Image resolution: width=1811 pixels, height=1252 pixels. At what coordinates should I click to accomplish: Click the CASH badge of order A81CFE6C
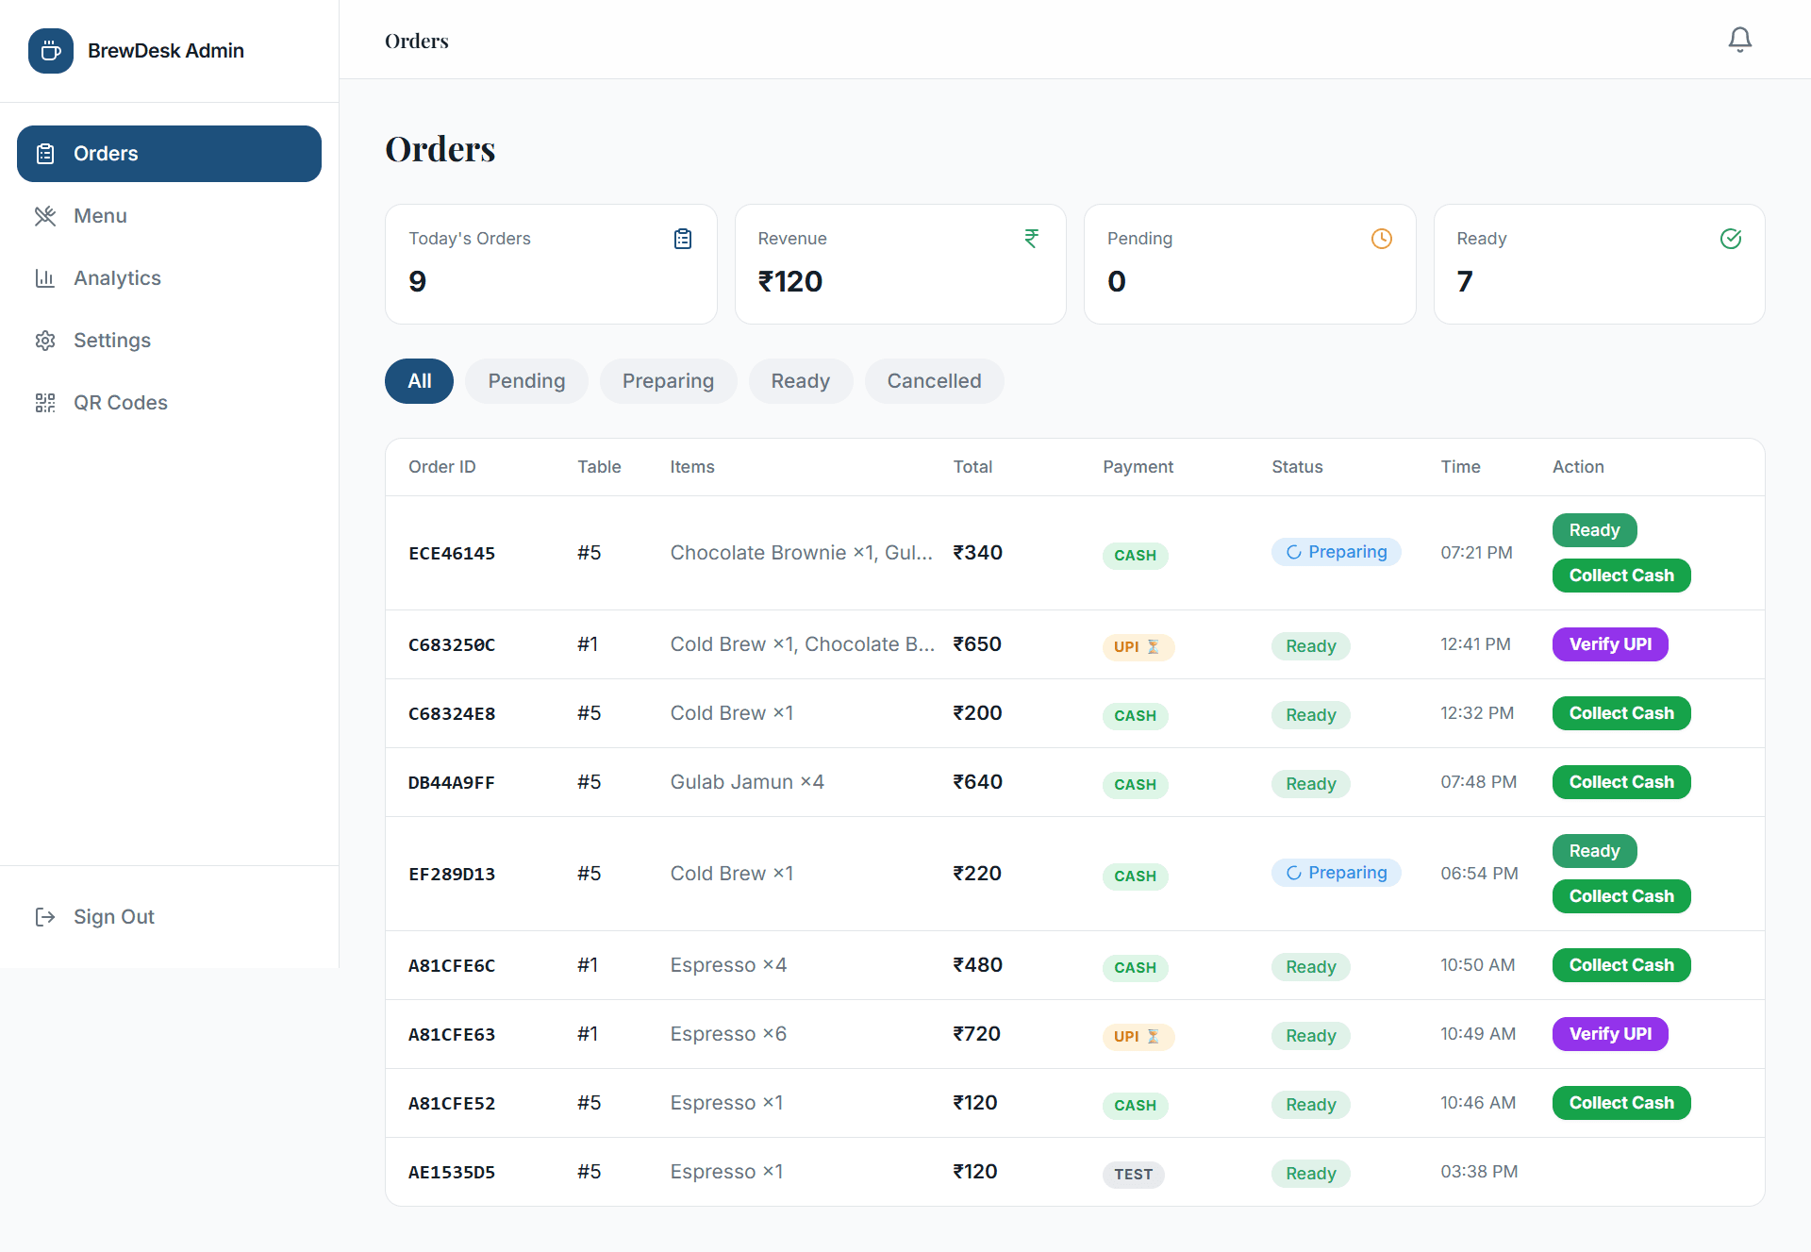(1136, 968)
